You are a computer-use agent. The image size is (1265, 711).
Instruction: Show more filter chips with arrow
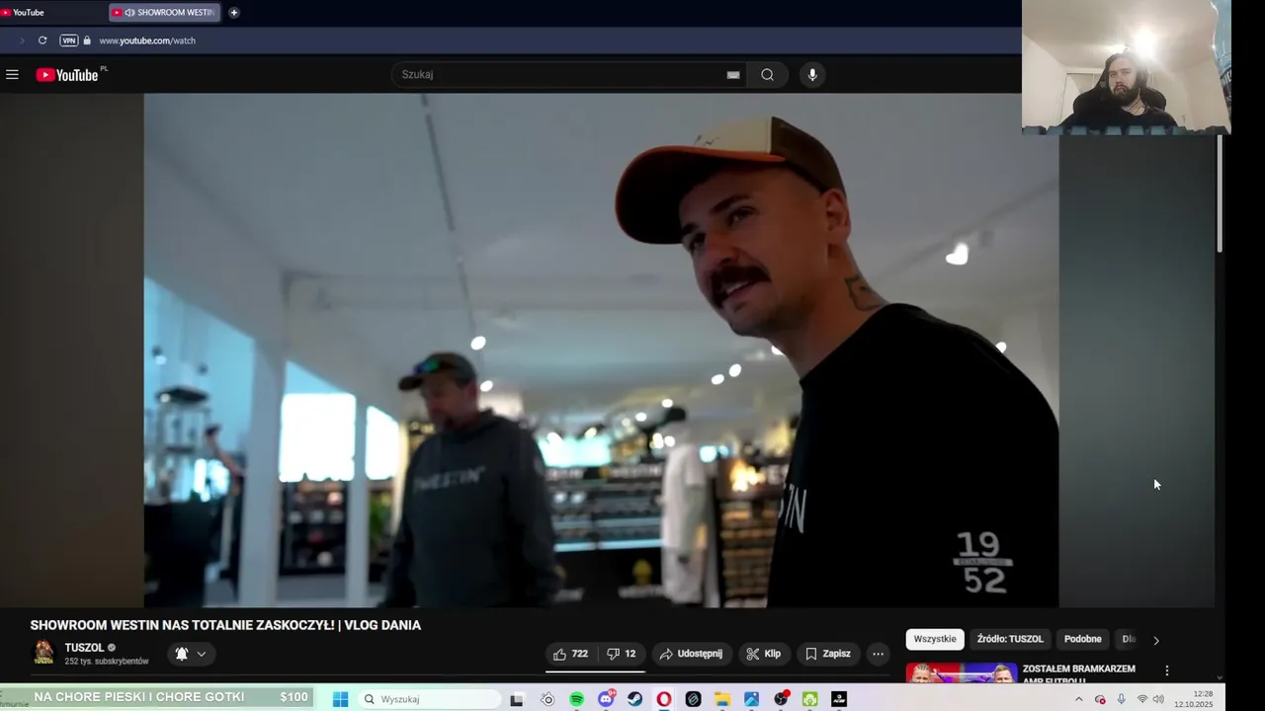click(x=1156, y=640)
